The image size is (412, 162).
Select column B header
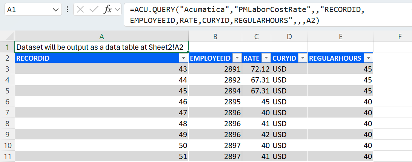(215, 37)
